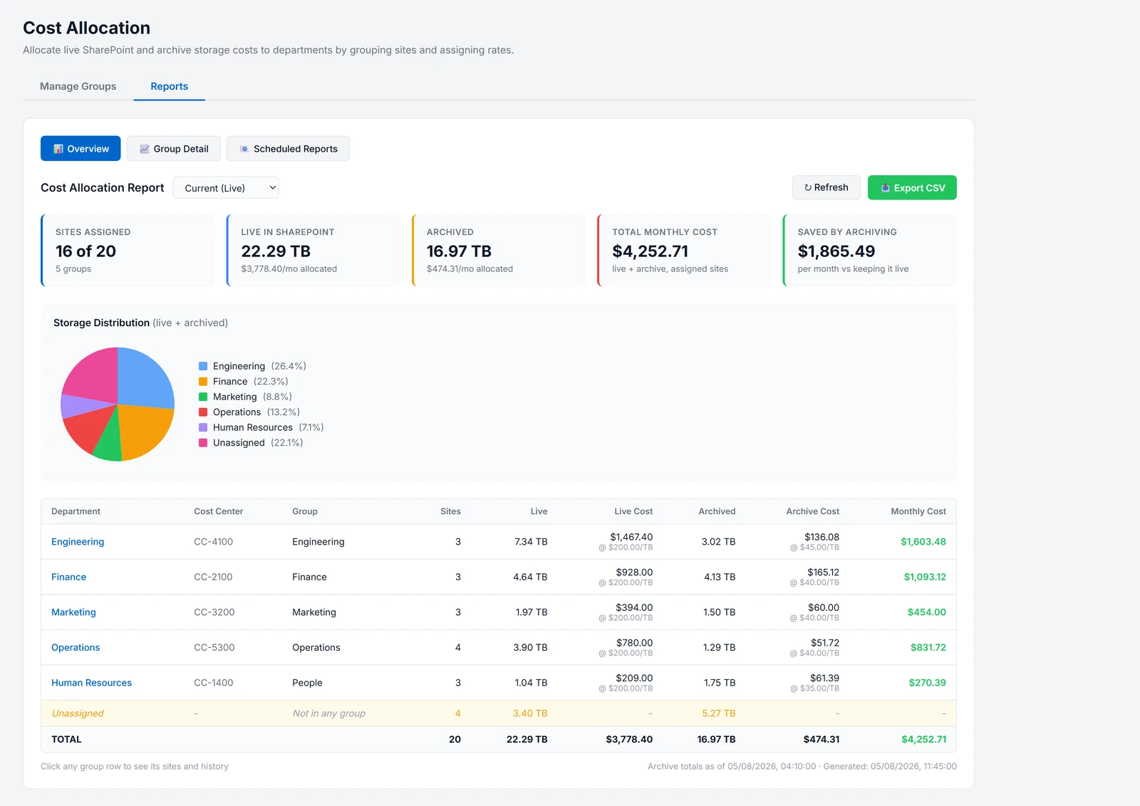Click the archive cost $165.12
Viewport: 1140px width, 806px height.
tap(823, 572)
